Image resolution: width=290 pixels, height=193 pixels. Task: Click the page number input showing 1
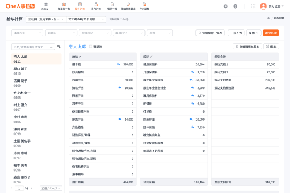(19, 188)
